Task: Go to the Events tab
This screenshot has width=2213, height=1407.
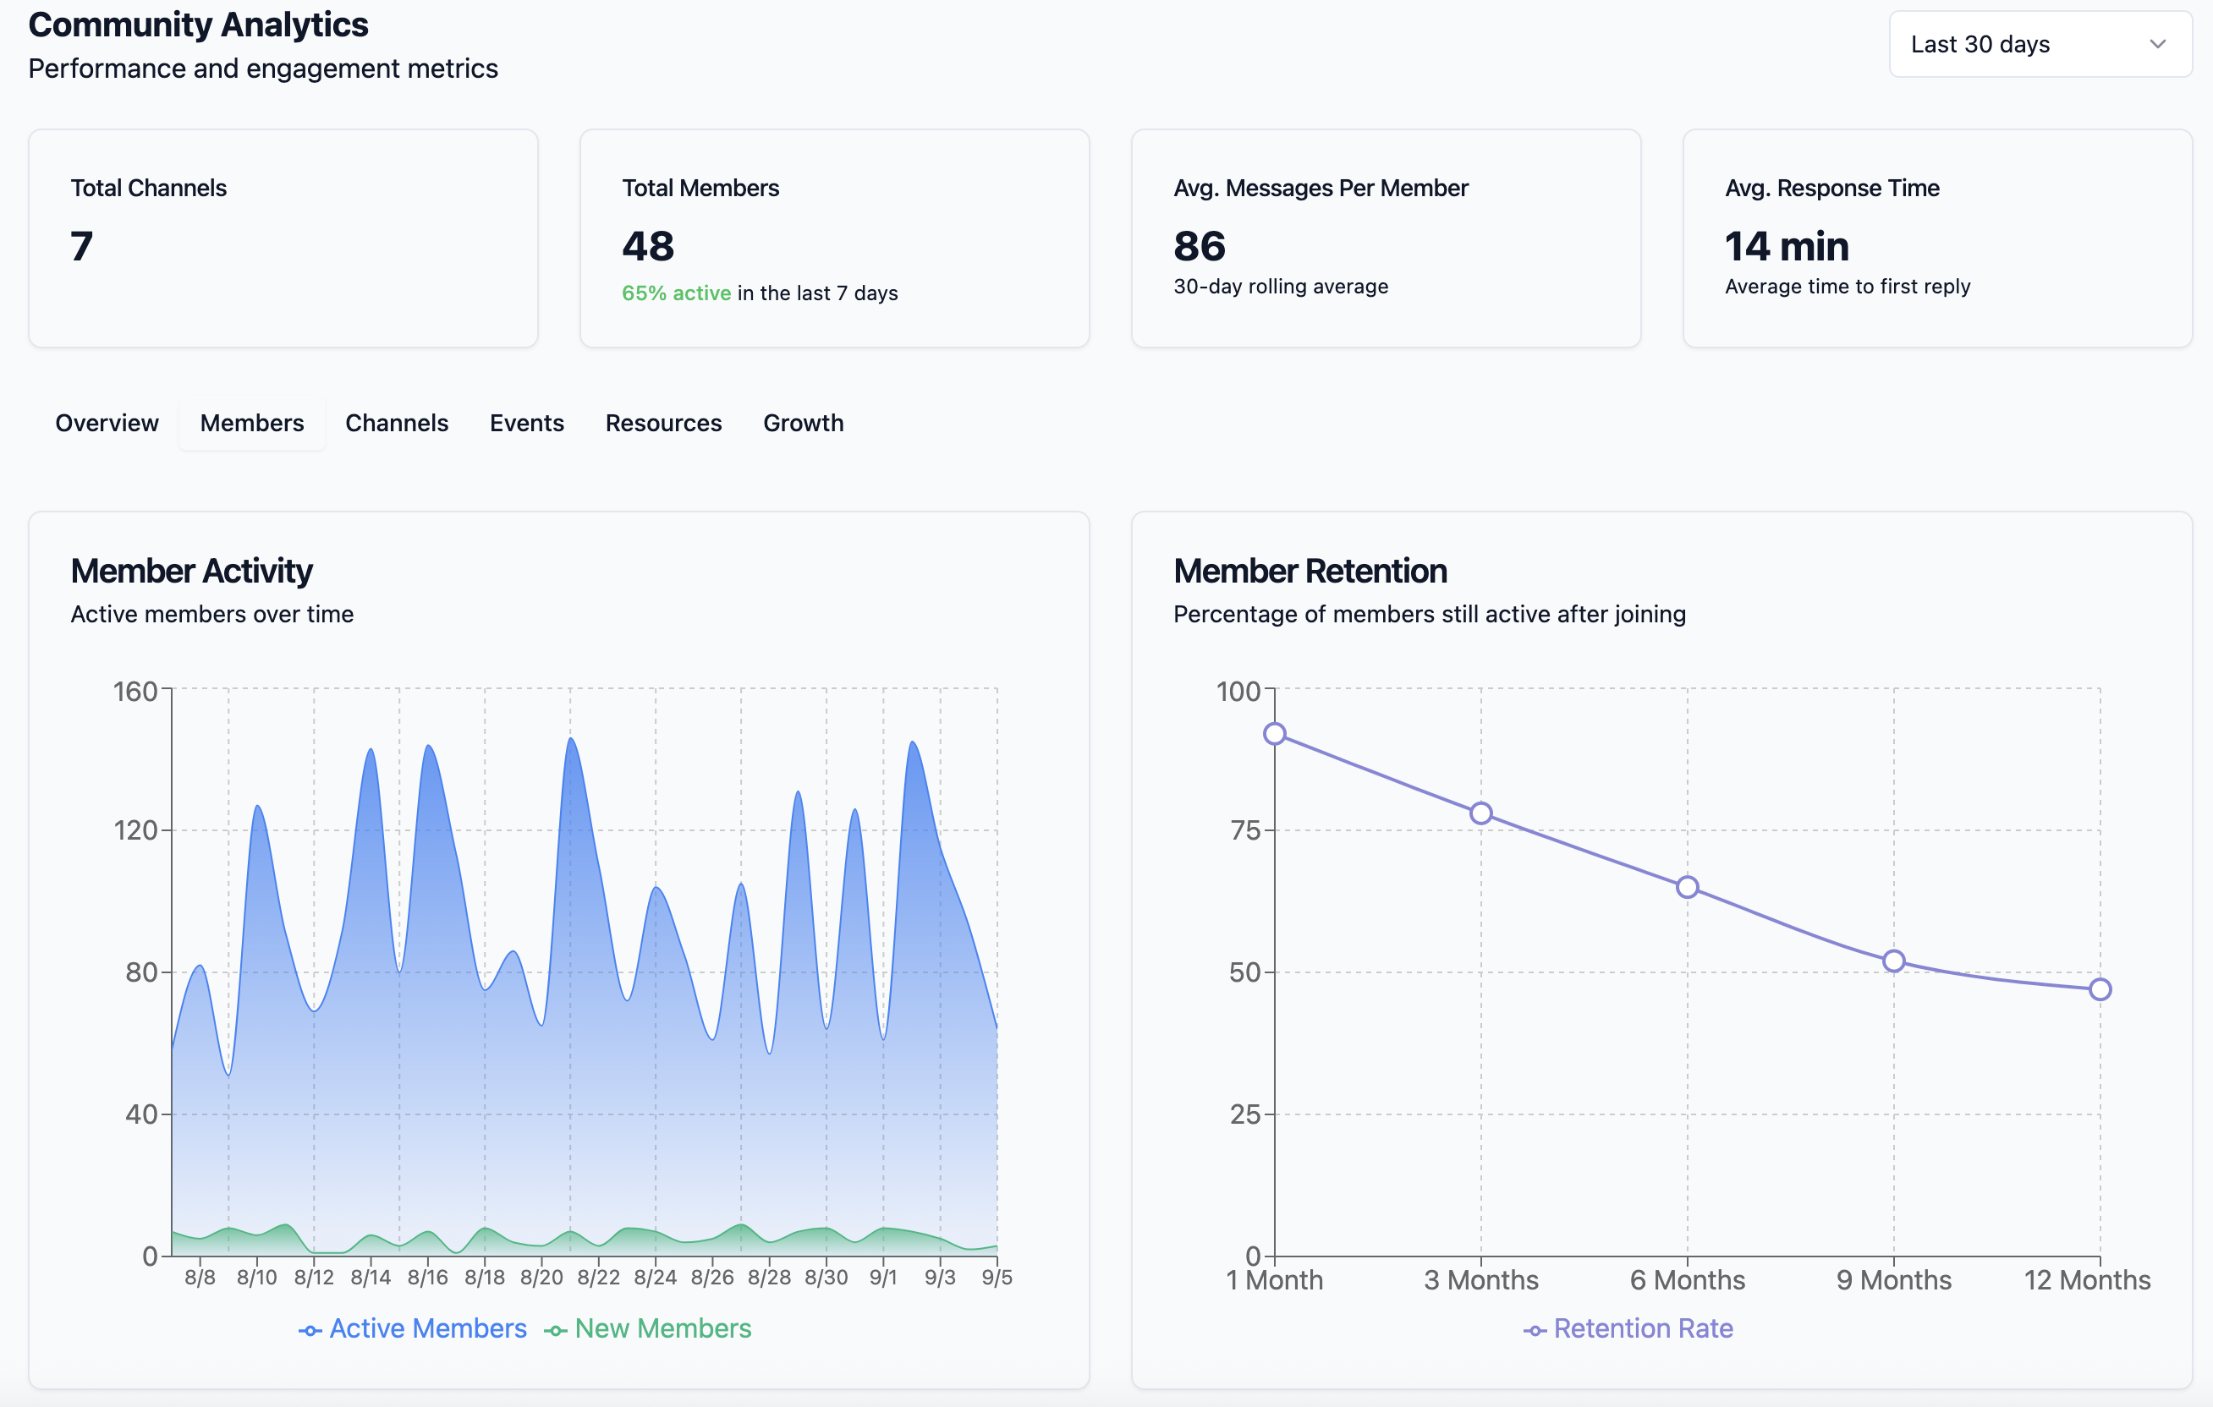Action: point(526,423)
